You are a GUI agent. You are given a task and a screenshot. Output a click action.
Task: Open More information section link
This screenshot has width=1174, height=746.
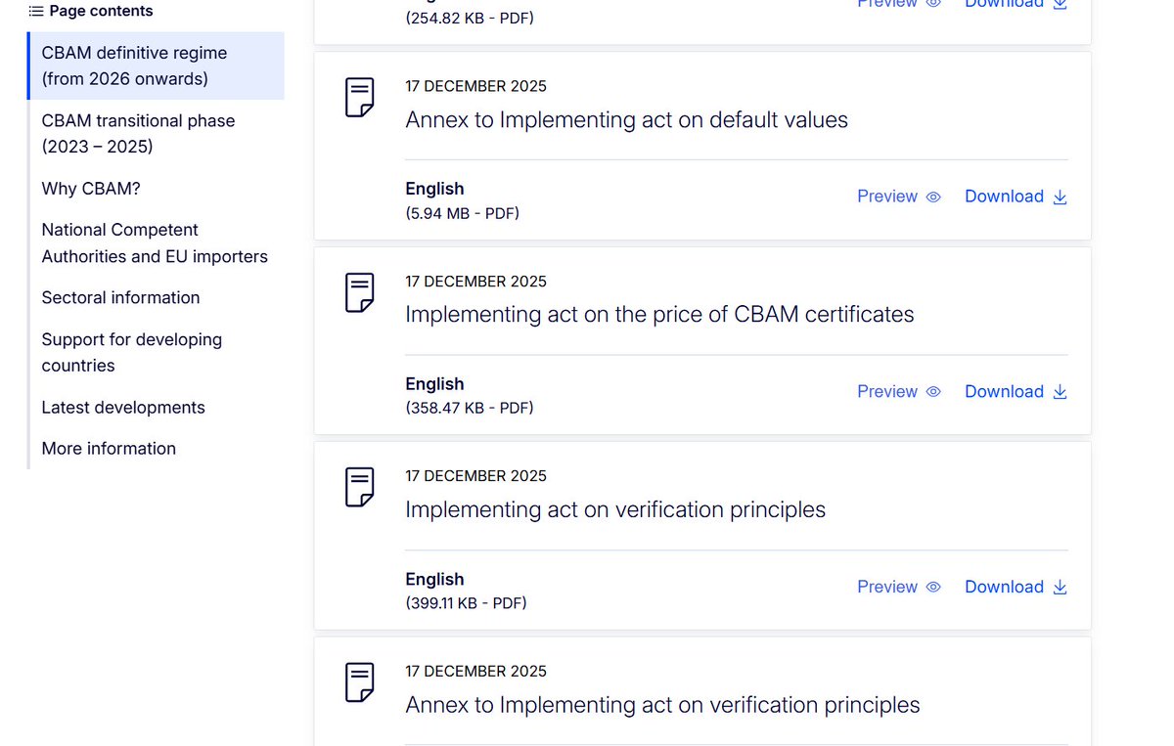click(109, 449)
